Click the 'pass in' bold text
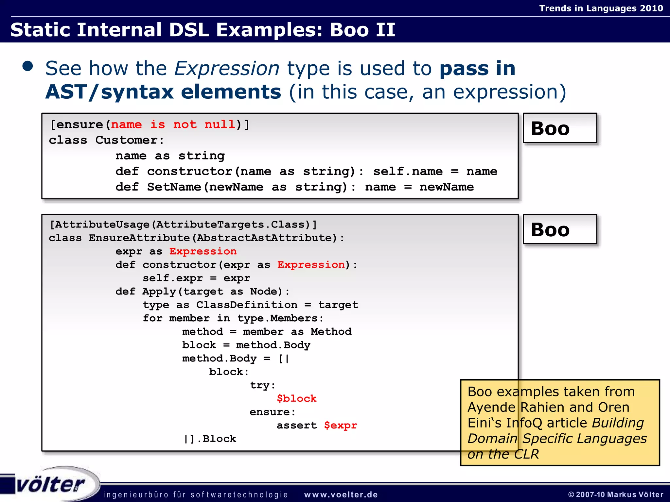Screen dimensions: 670x502 [477, 69]
